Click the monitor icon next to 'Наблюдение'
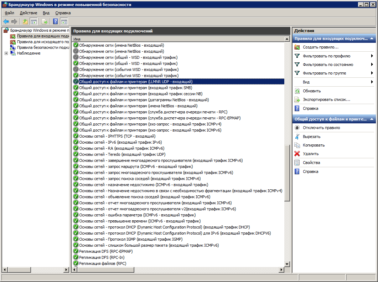The image size is (378, 282). tap(13, 53)
